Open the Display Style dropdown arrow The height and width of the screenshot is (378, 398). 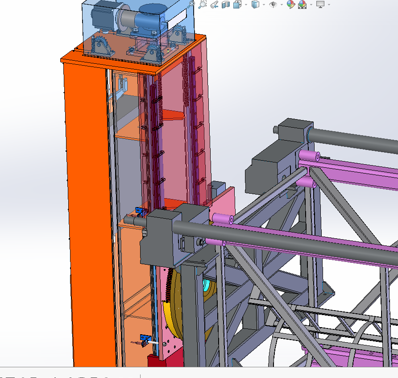(264, 4)
